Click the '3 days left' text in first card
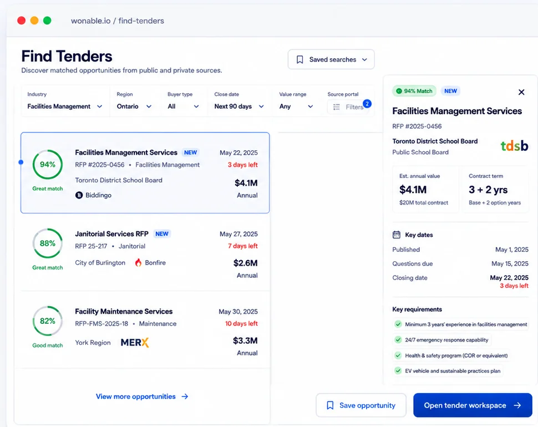This screenshot has height=427, width=538. coord(242,165)
